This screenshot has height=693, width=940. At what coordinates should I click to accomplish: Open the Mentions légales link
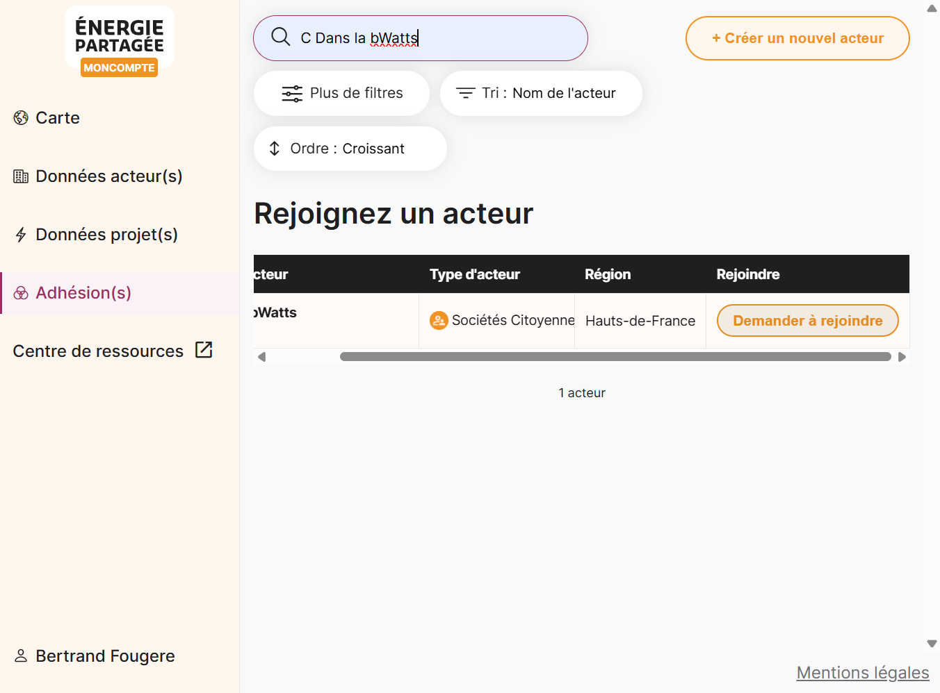(863, 673)
